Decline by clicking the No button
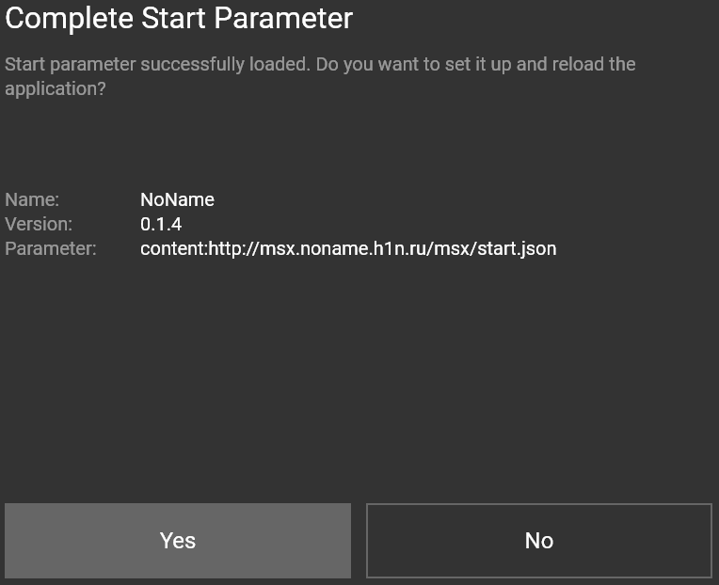The image size is (719, 585). pyautogui.click(x=539, y=541)
